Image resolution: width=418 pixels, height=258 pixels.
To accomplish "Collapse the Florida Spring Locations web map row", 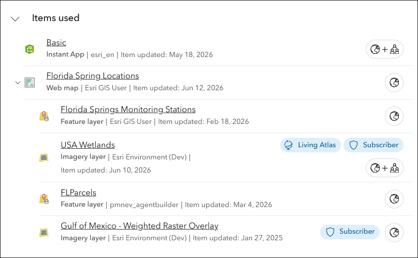I will pyautogui.click(x=18, y=83).
